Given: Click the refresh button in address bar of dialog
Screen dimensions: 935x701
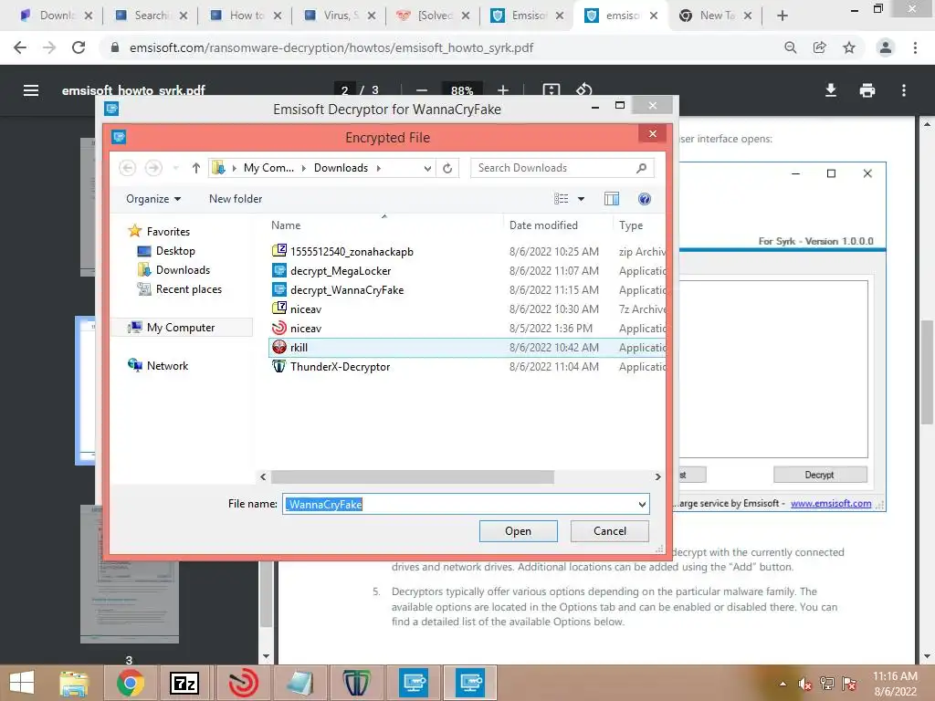Looking at the screenshot, I should click(x=447, y=168).
